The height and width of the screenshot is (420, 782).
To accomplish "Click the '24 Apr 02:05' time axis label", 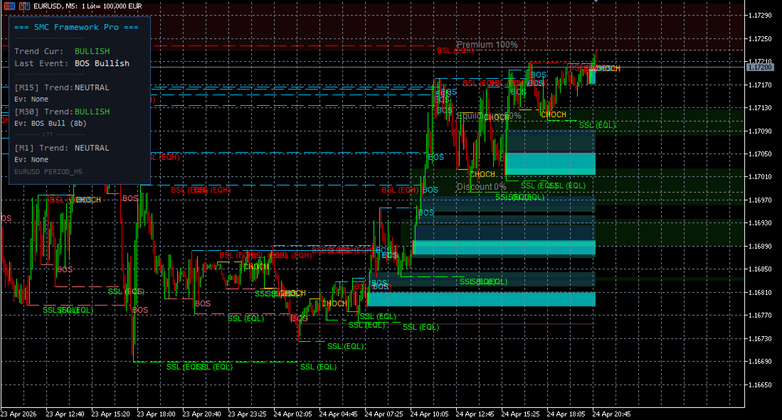I will (x=292, y=414).
